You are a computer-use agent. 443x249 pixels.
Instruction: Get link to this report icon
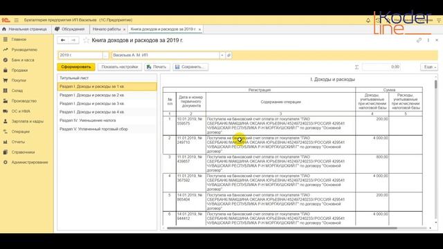pyautogui.click(x=419, y=40)
